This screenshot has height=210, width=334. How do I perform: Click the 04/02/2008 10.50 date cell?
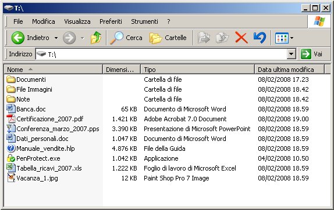tap(283, 158)
